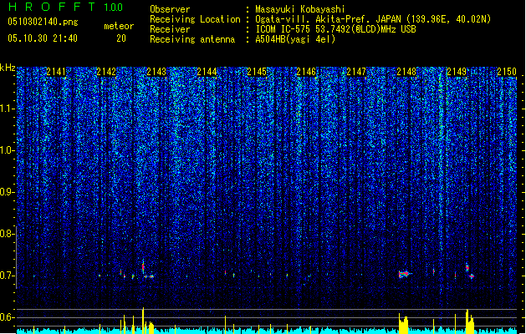Click the yellow power peak below 2148
The image size is (526, 334).
(403, 323)
